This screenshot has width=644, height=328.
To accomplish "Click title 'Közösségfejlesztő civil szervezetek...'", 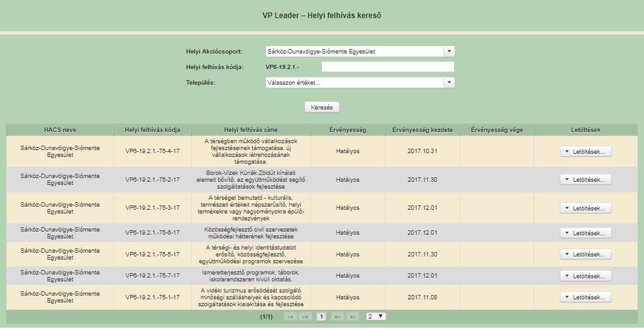I will pyautogui.click(x=251, y=232).
